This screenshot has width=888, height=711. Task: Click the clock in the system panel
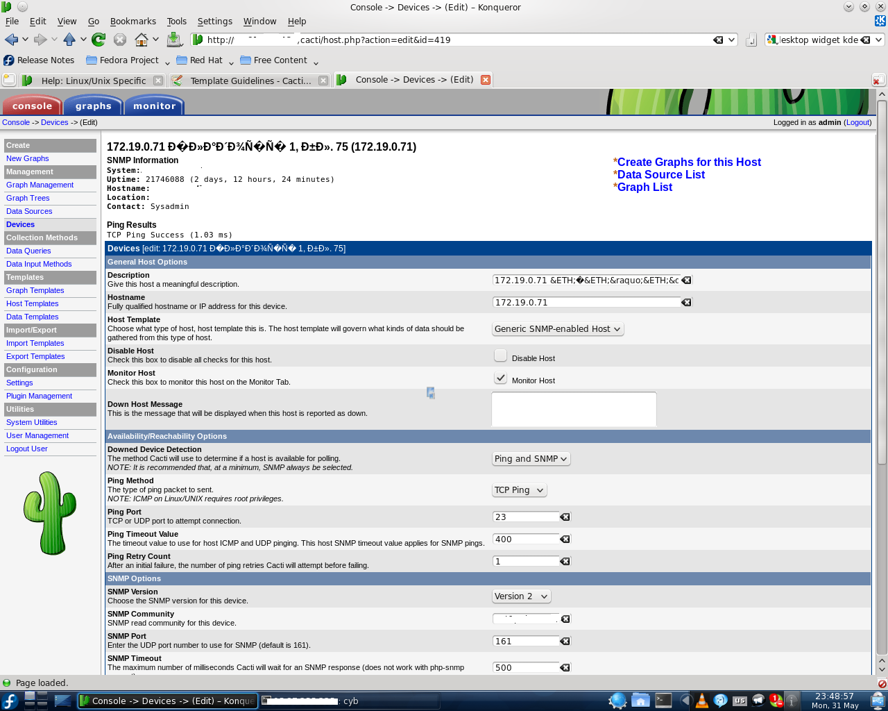(835, 701)
